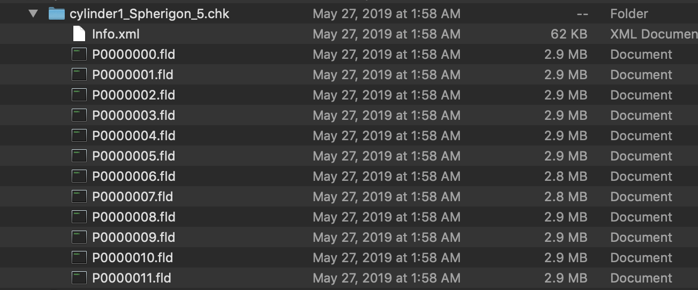
Task: Click the P0000005.fld file icon
Action: [x=79, y=156]
